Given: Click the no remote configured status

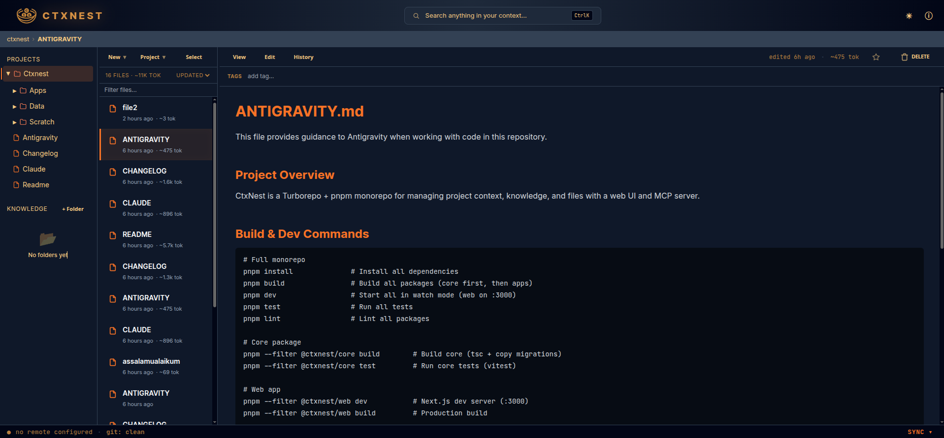Looking at the screenshot, I should [54, 432].
